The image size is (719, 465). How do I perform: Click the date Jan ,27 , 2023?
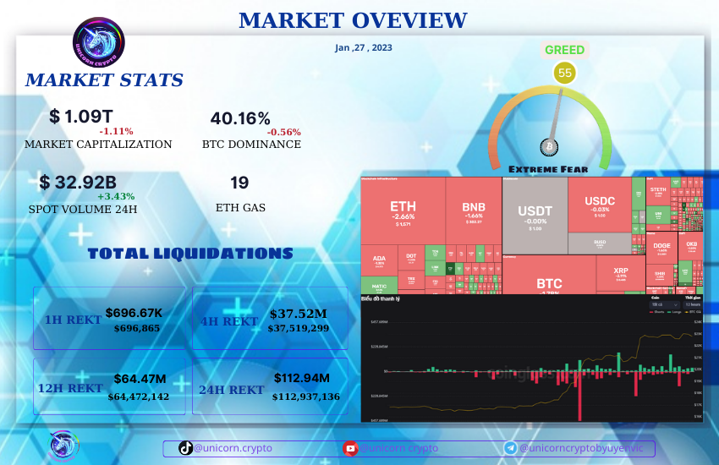coord(363,47)
